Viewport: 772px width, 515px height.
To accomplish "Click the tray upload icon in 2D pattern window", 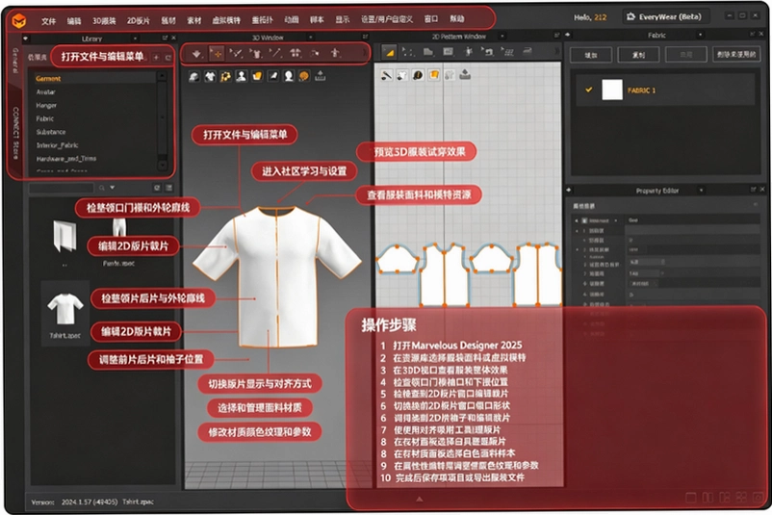I will (465, 75).
